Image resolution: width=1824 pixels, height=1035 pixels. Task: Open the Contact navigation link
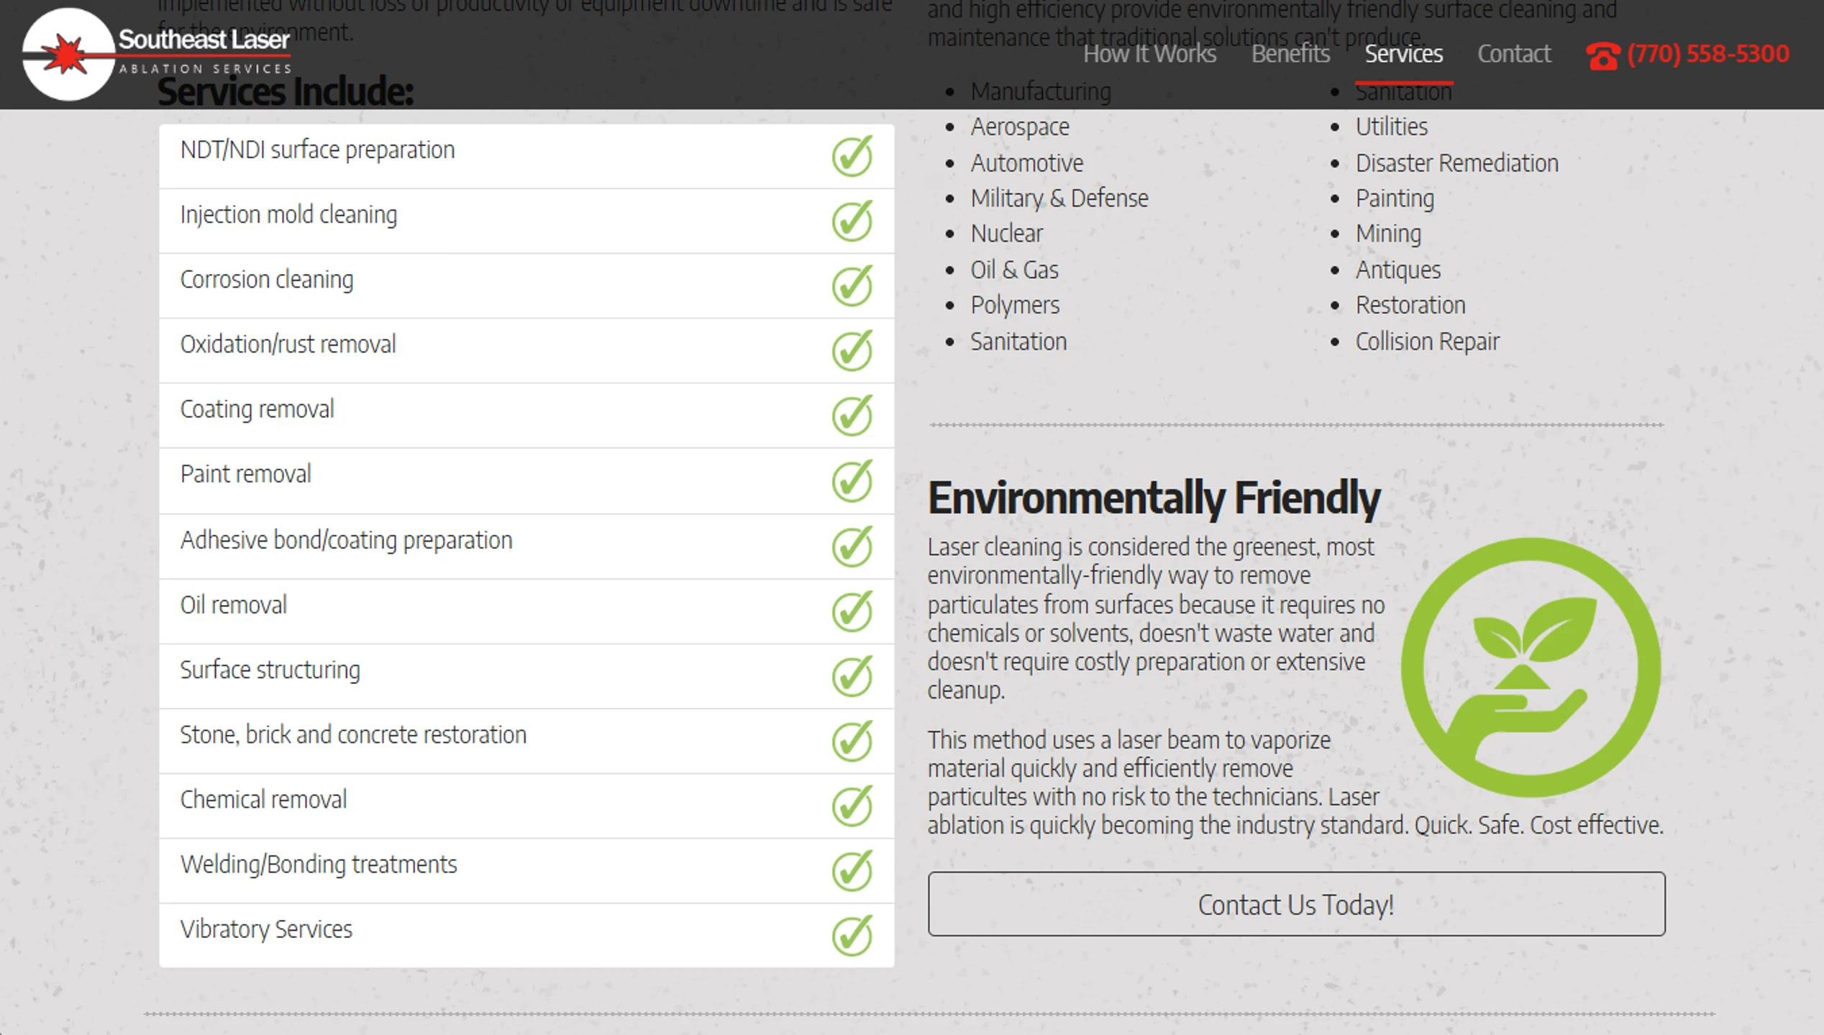[x=1514, y=54]
